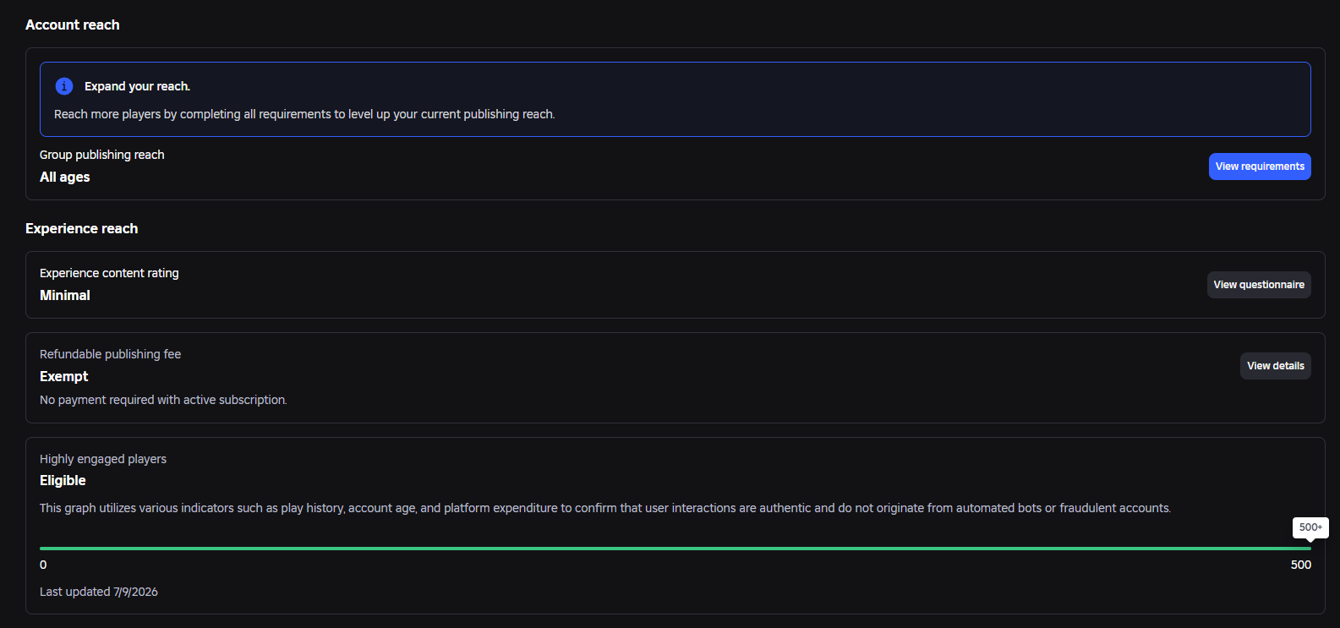Click the Group publishing reach label

102,155
